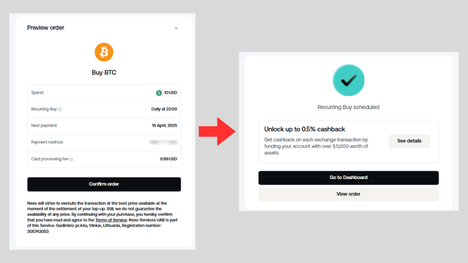This screenshot has height=263, width=468.
Task: View order after scheduling
Action: coord(348,194)
